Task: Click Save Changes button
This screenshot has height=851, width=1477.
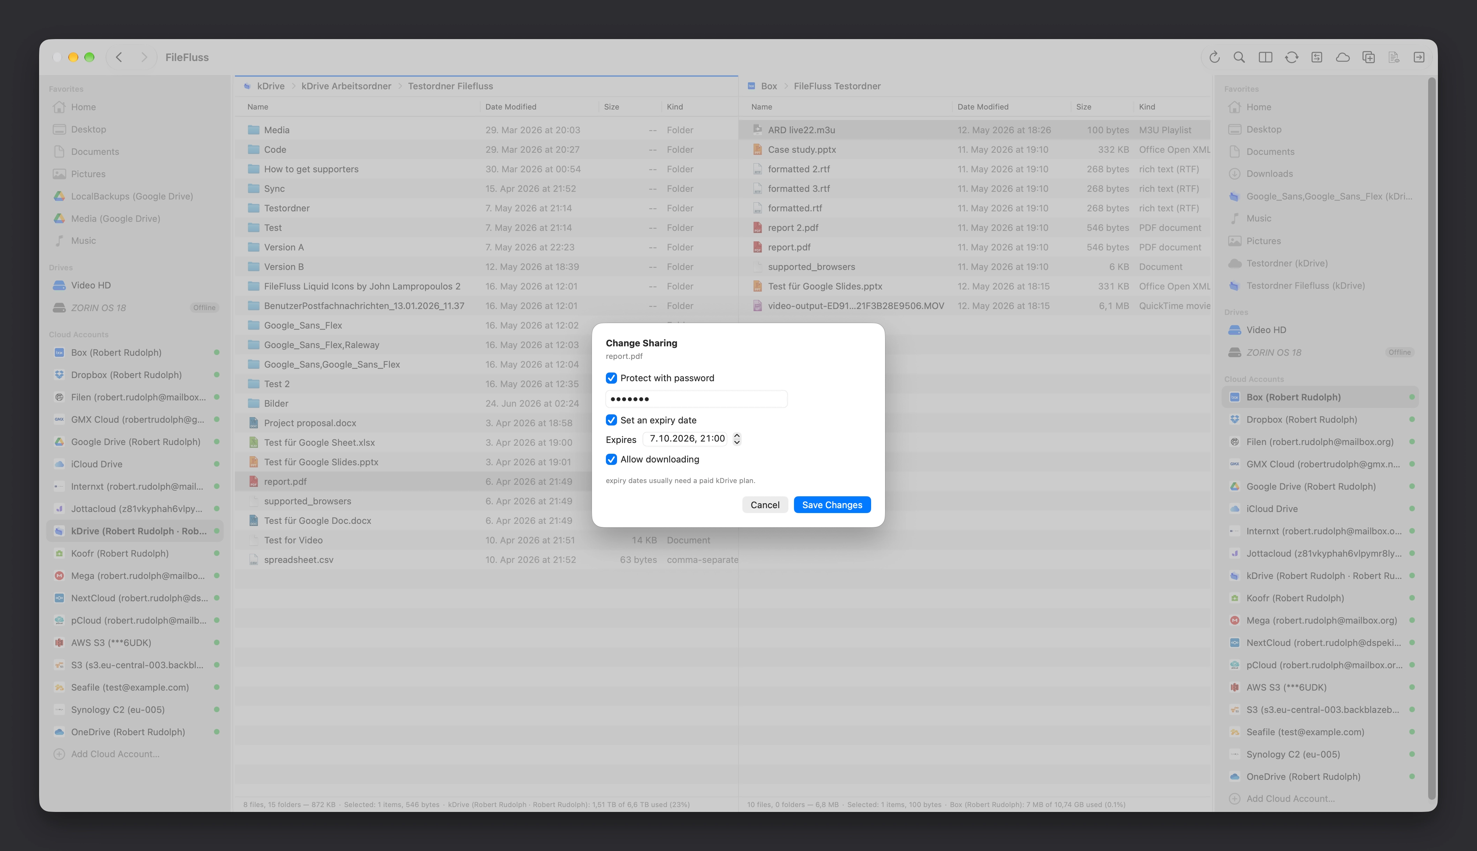Action: coord(832,505)
